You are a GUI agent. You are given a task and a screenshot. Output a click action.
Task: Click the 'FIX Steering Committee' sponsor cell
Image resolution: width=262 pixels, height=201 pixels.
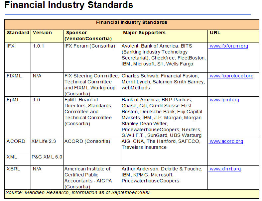tap(92, 85)
